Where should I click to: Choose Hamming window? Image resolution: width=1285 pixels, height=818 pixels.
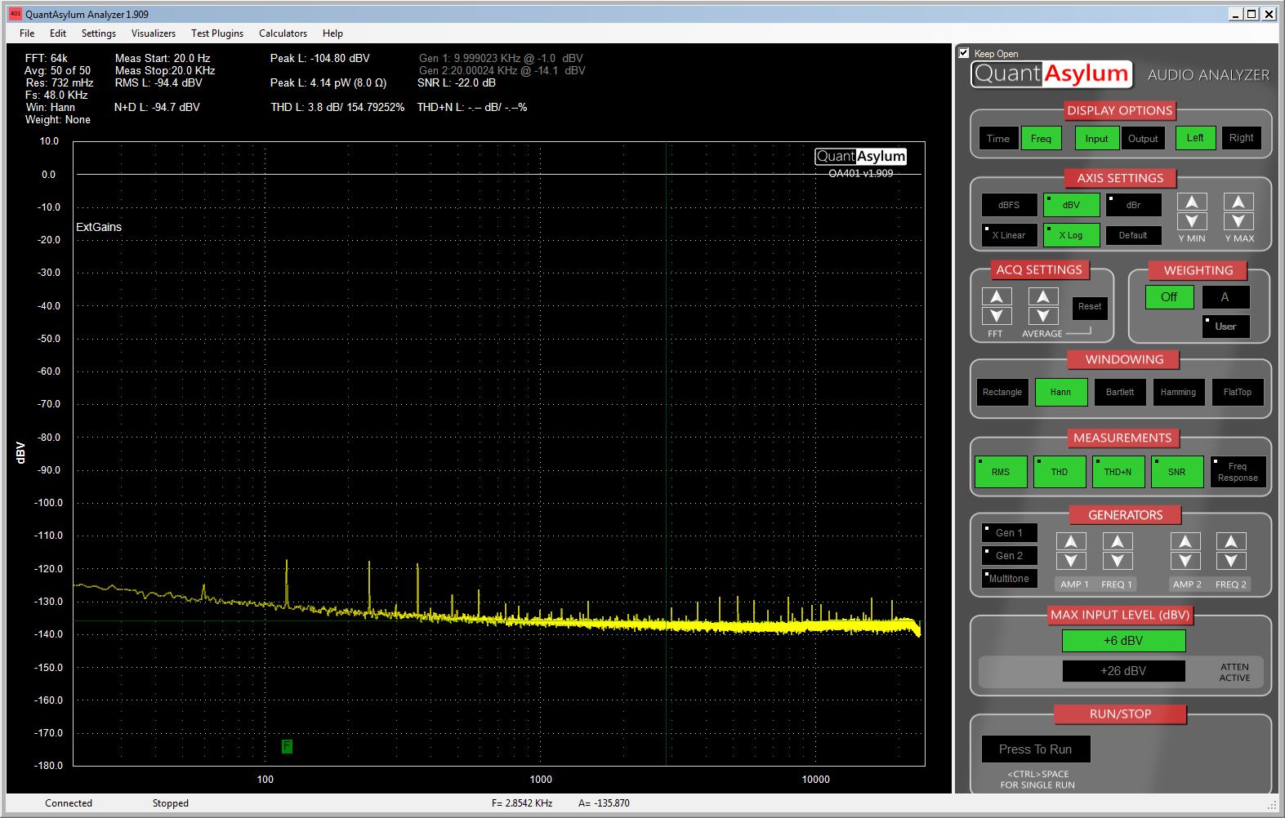pyautogui.click(x=1178, y=393)
